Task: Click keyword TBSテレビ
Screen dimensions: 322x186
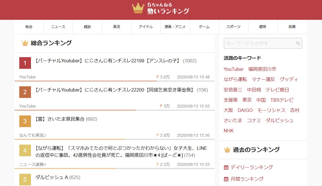Action: click(282, 100)
